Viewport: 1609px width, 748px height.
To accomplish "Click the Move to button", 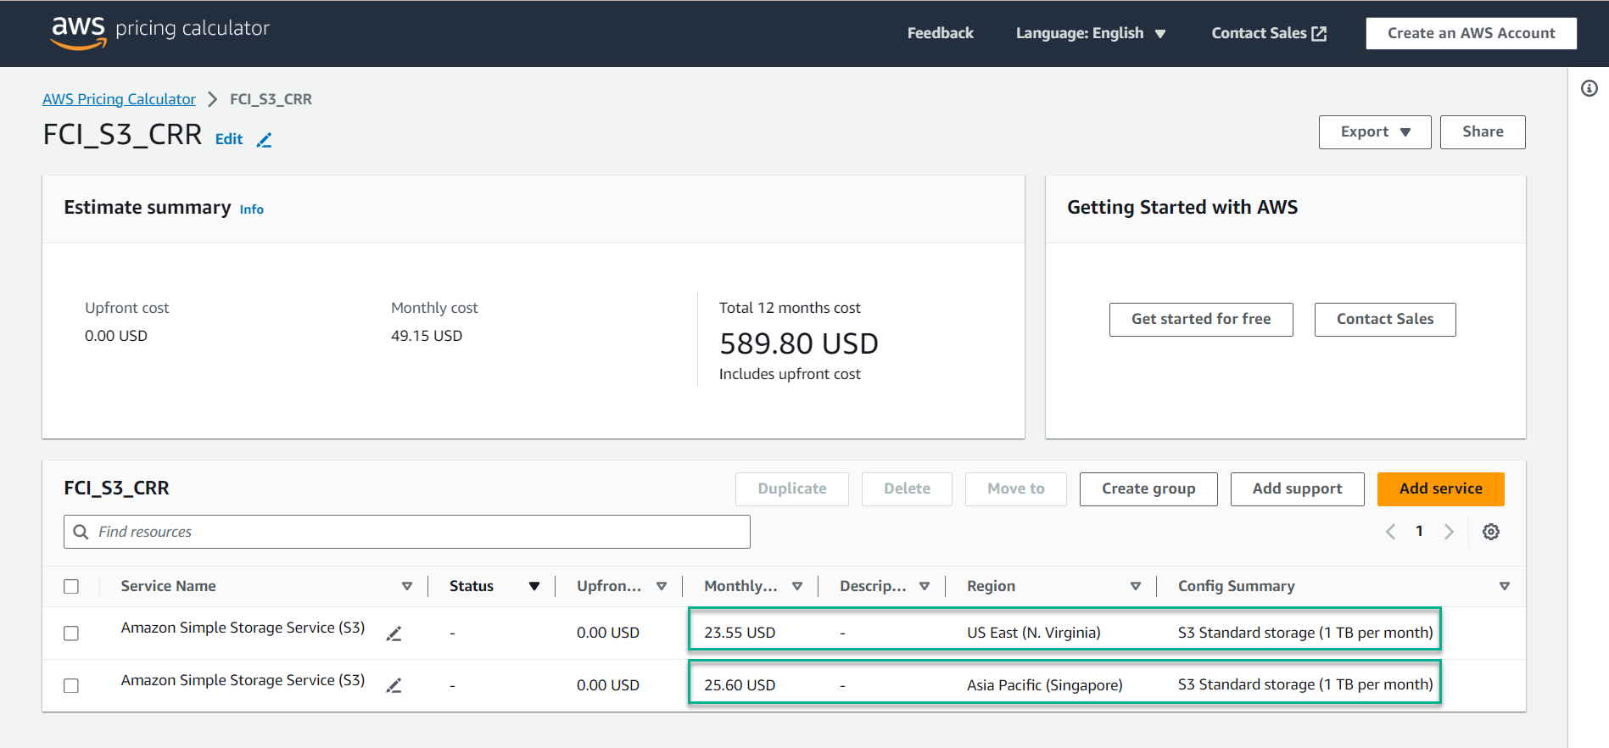I will click(1015, 489).
